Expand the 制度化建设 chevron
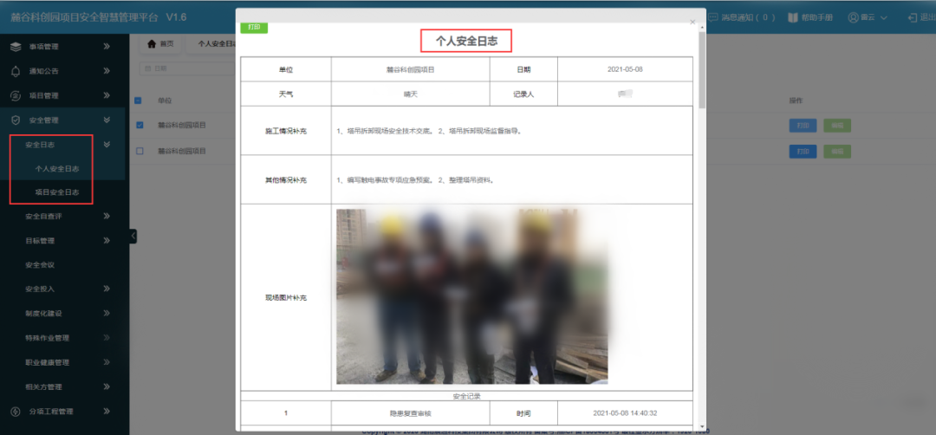Viewport: 936px width, 435px height. pos(107,314)
